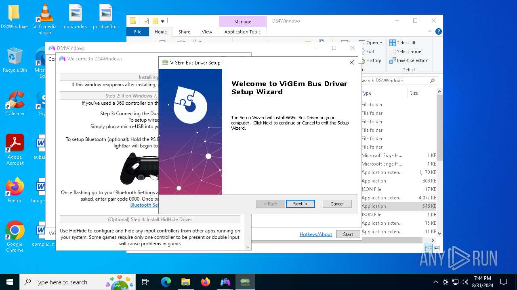517x290 pixels.
Task: Open Adobe Acrobat desktop shortcut
Action: pos(15,149)
